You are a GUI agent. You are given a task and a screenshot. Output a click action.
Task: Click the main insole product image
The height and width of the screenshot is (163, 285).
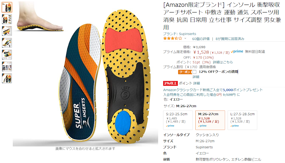(x=85, y=74)
